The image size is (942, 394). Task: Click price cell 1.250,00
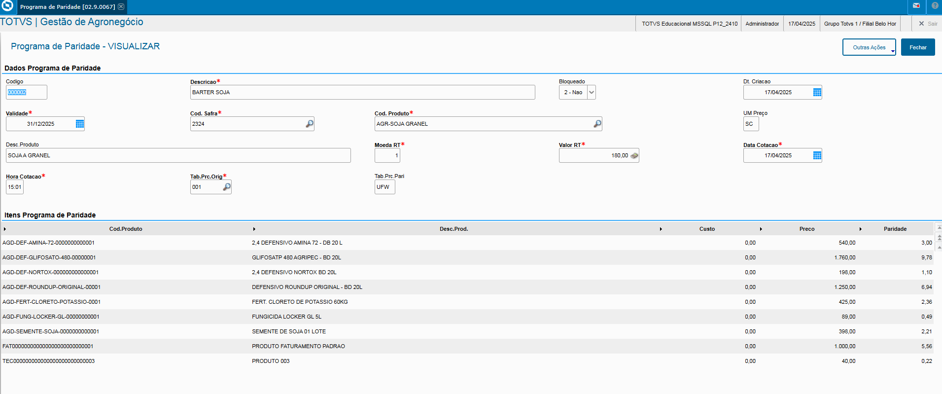[845, 287]
